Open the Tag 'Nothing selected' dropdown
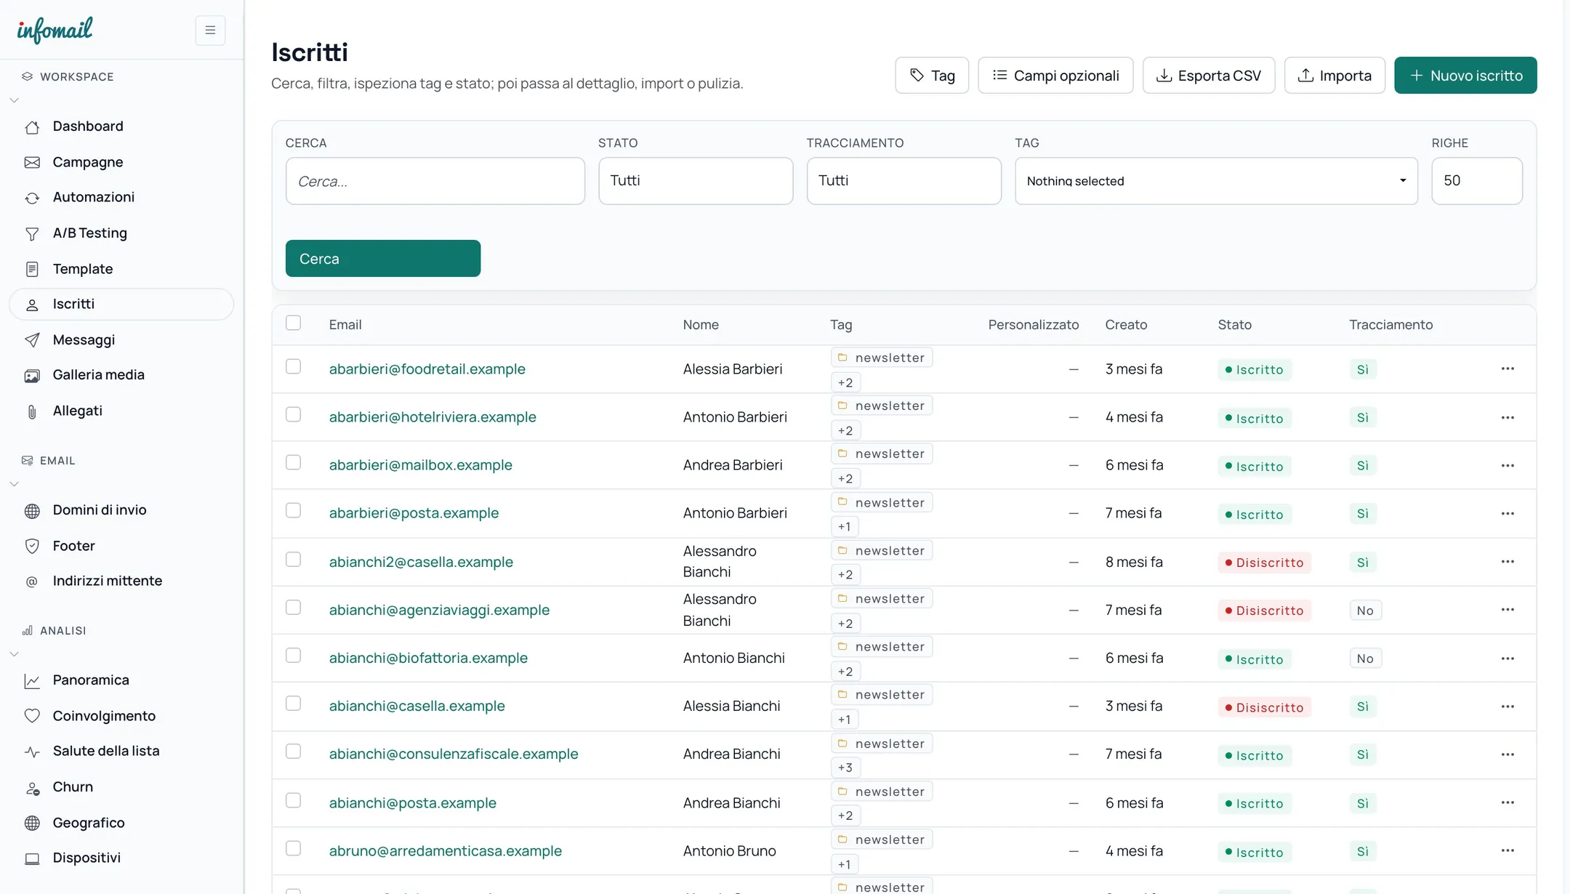 (x=1216, y=181)
